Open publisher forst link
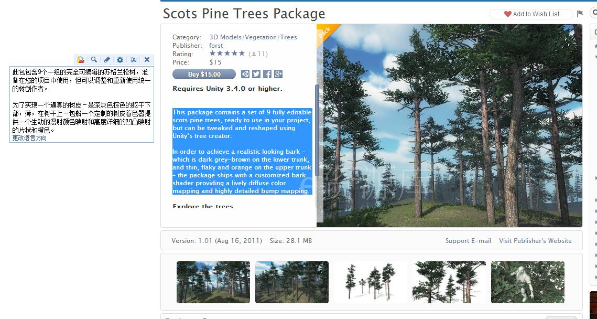The width and height of the screenshot is (597, 319). 216,45
